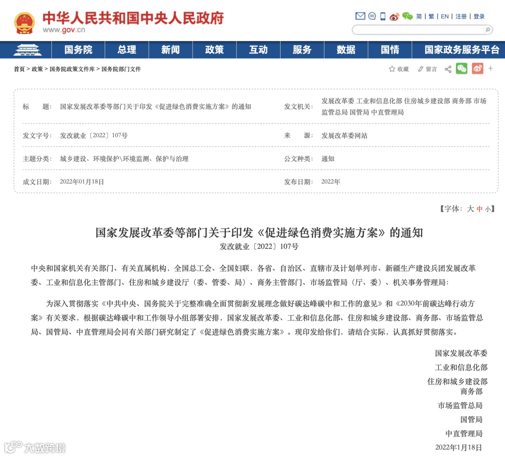Click the share network icon
Screen dimensions: 505x457
click(x=447, y=69)
